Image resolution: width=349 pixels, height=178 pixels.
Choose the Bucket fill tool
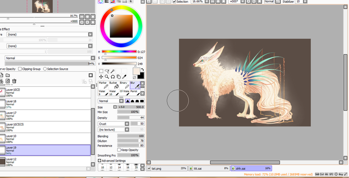[114, 85]
